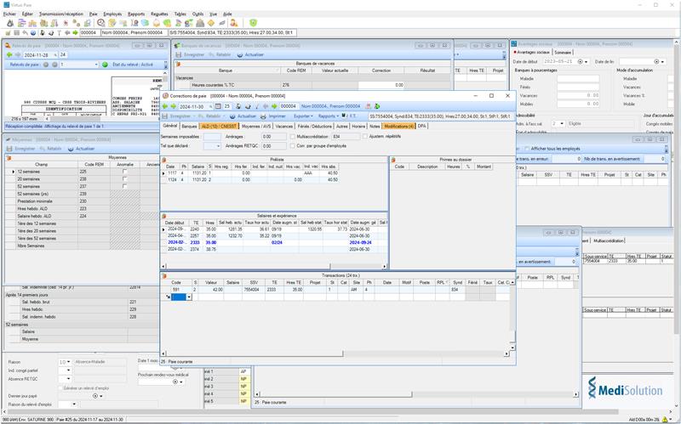Toggle Générer un relevé d'emploi checkbox
Image resolution: width=681 pixels, height=424 pixels.
click(60, 388)
